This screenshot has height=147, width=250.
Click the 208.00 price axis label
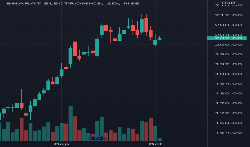point(229,25)
